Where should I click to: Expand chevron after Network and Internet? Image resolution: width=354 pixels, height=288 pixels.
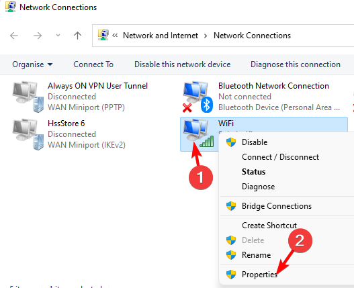point(206,36)
